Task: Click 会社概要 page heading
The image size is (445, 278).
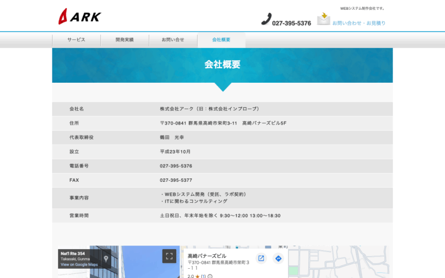Action: pos(222,65)
